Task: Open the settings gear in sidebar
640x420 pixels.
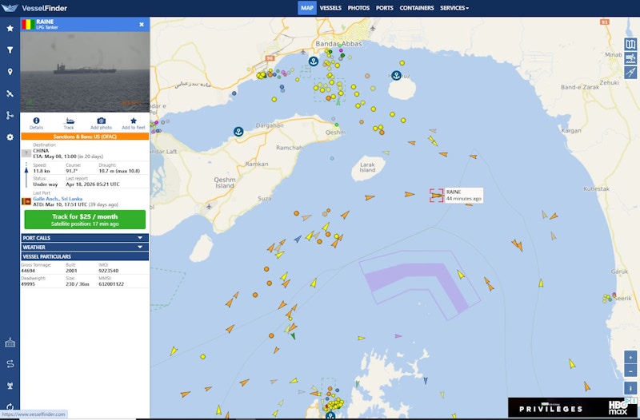Action: (10, 137)
